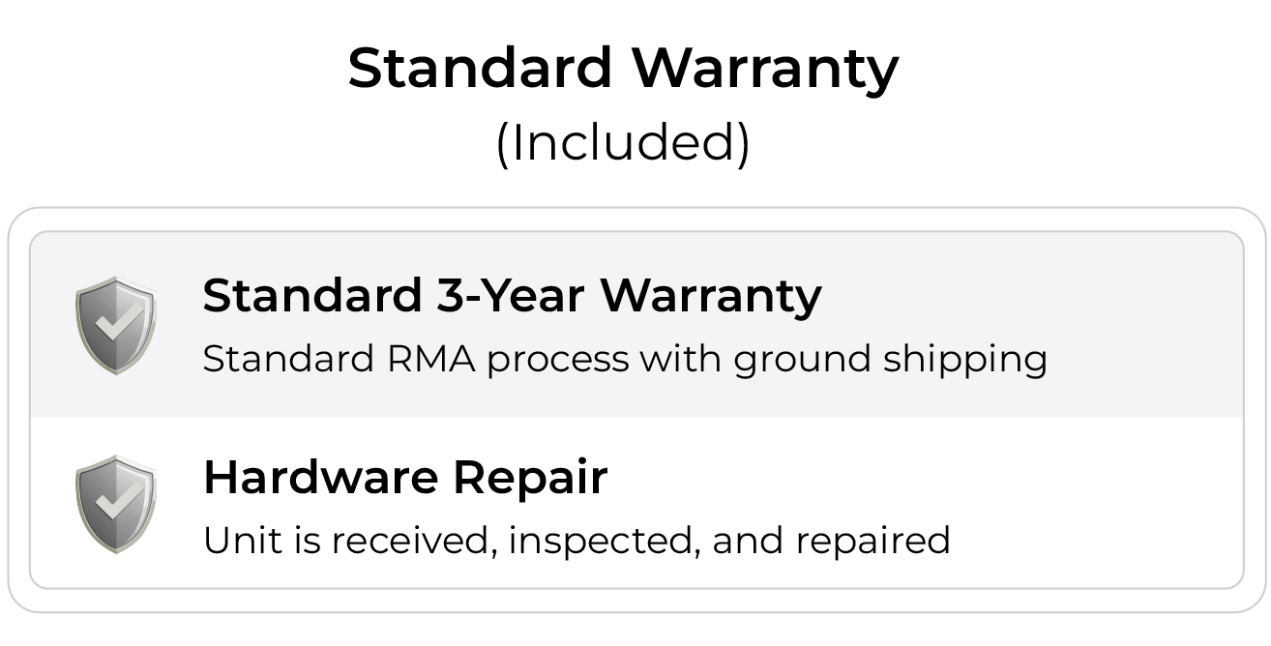Click the (Included) subtitle
This screenshot has height=646, width=1271.
click(623, 142)
